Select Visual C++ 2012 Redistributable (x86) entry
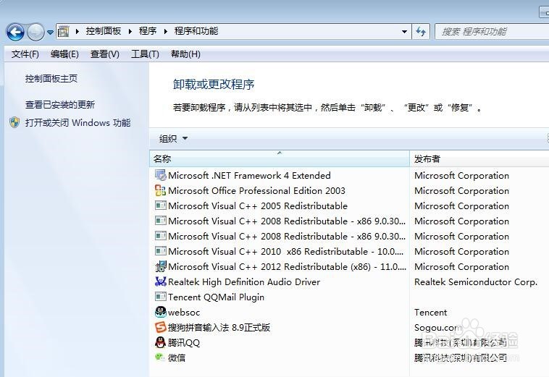This screenshot has width=549, height=377. coord(287,266)
